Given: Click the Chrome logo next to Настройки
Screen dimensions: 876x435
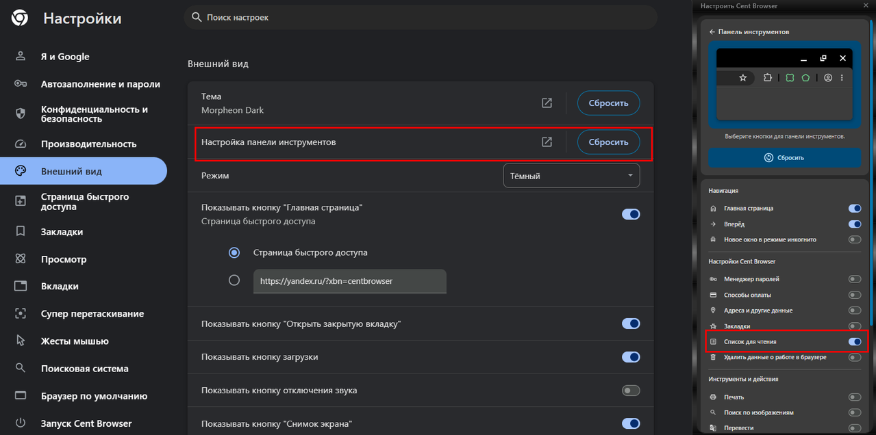Looking at the screenshot, I should (x=20, y=18).
